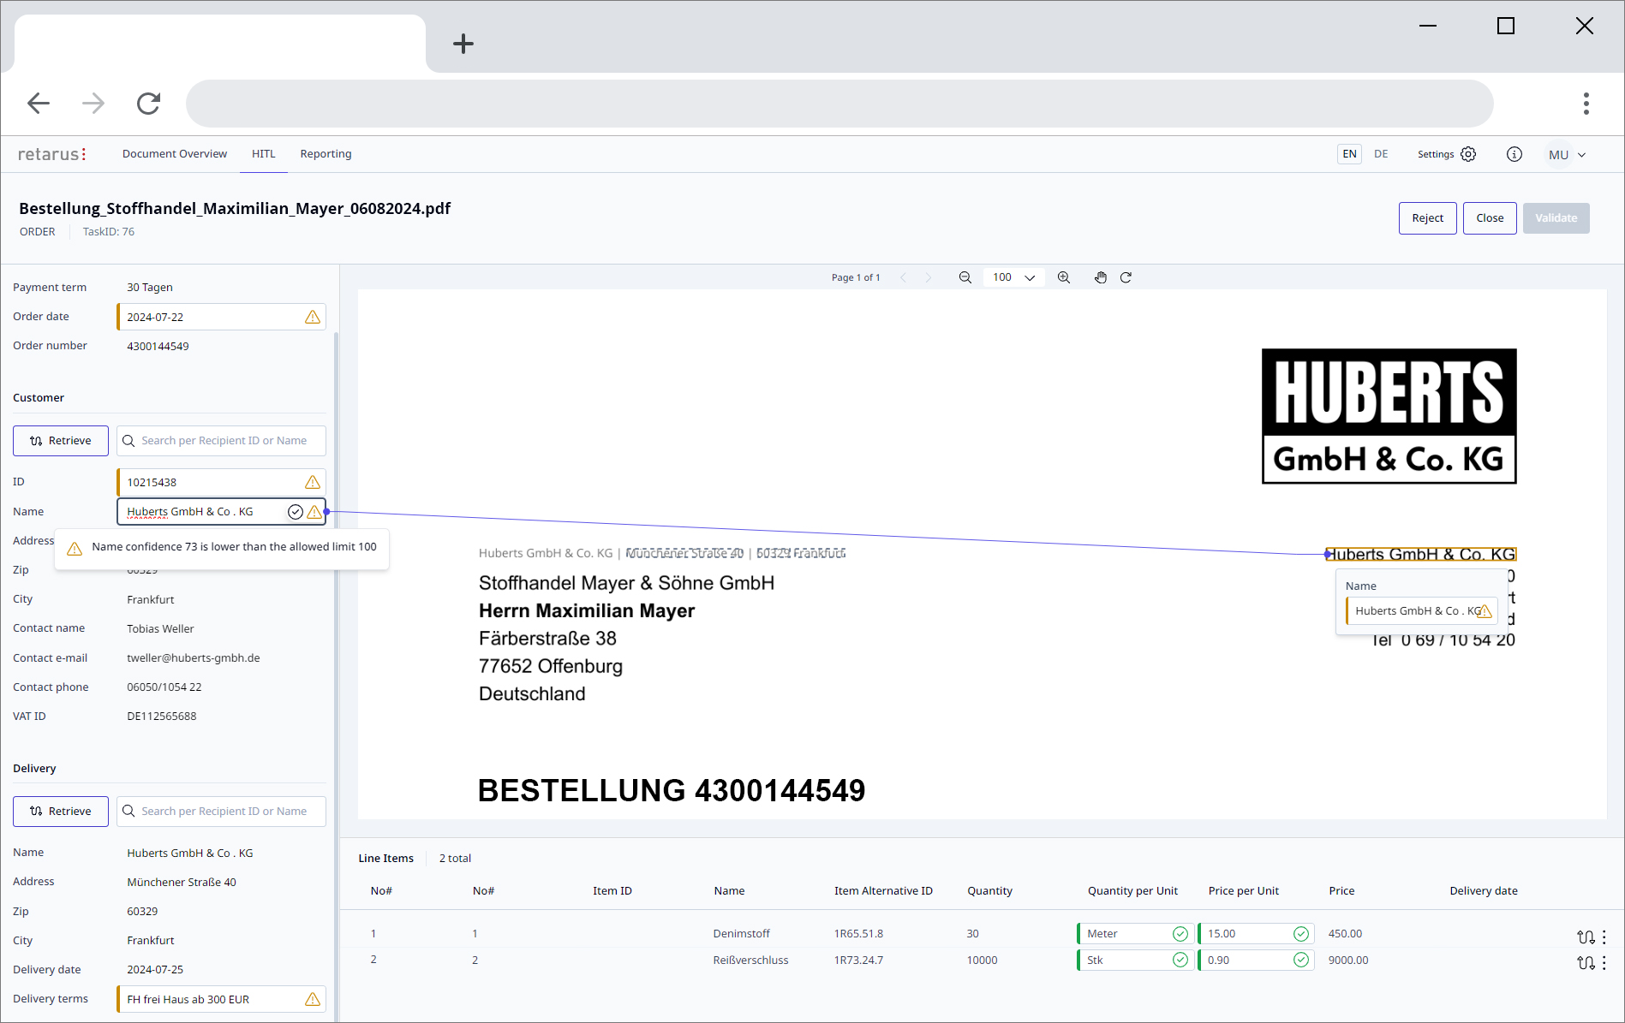Viewport: 1625px width, 1023px height.
Task: Switch language to DE
Action: coord(1381,154)
